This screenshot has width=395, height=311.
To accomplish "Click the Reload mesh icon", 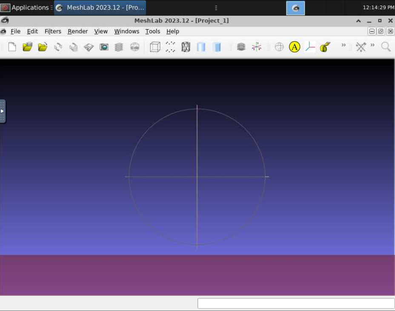I will (x=58, y=47).
